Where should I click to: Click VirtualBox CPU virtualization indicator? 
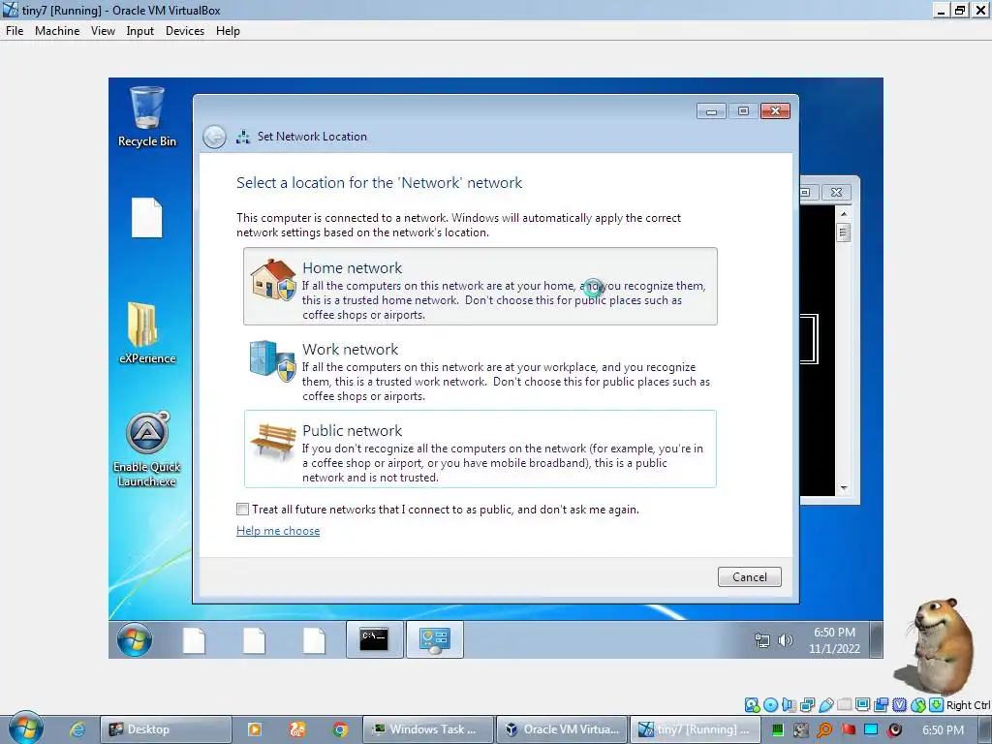pos(899,705)
